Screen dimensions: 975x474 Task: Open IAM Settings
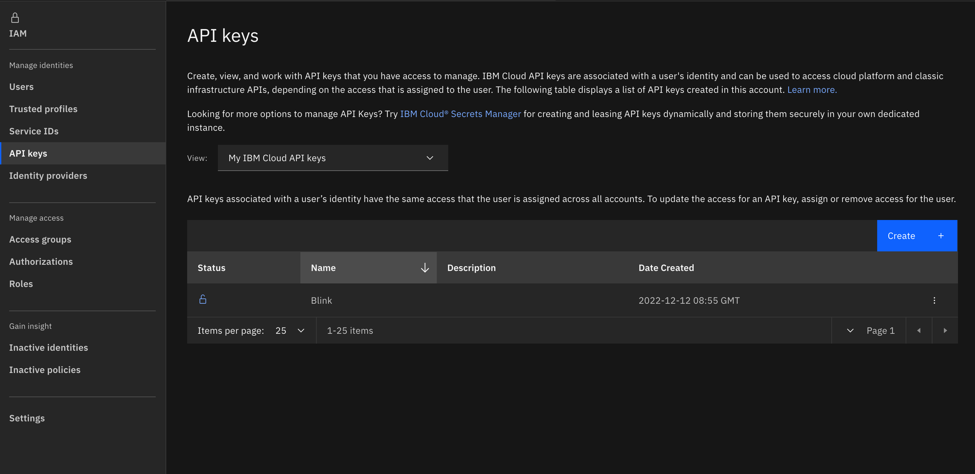pyautogui.click(x=27, y=418)
